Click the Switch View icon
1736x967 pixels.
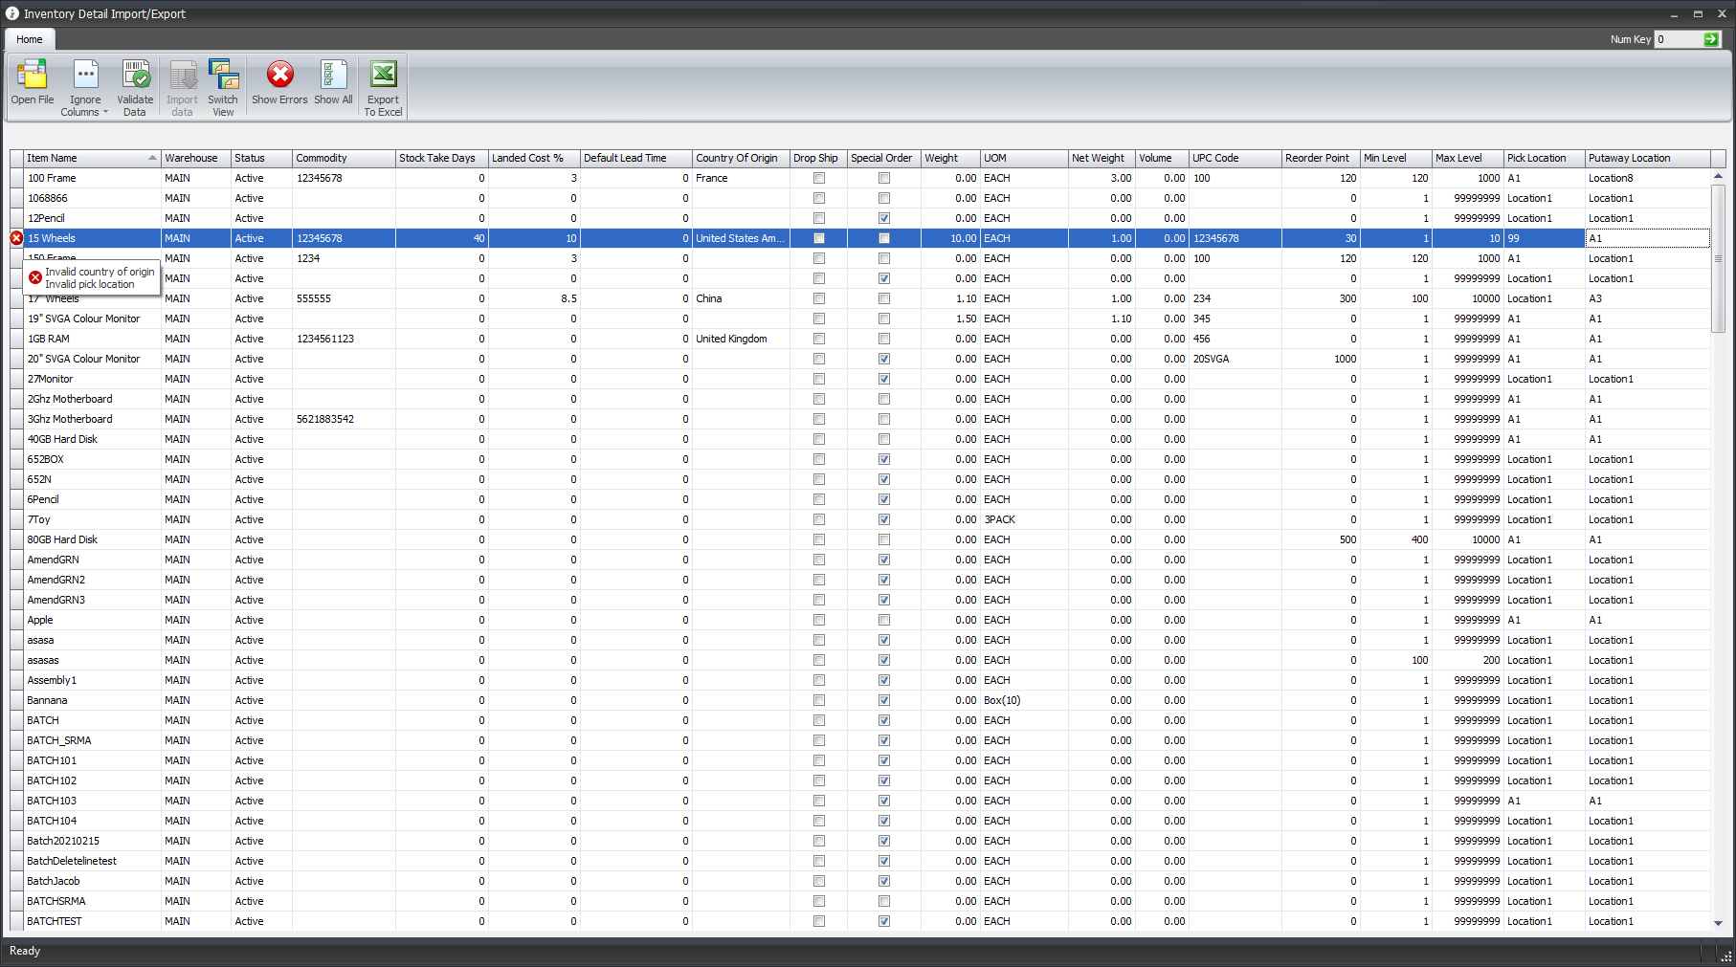(223, 77)
